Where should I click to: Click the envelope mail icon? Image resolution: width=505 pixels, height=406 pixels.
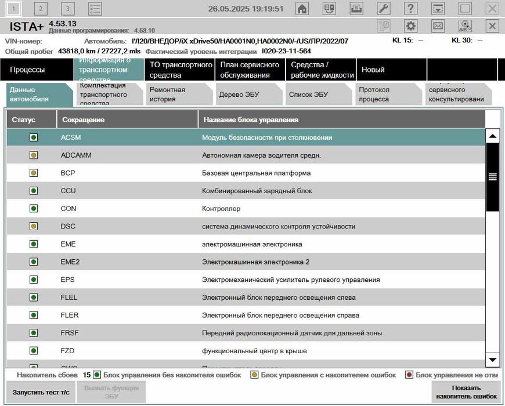[x=438, y=26]
